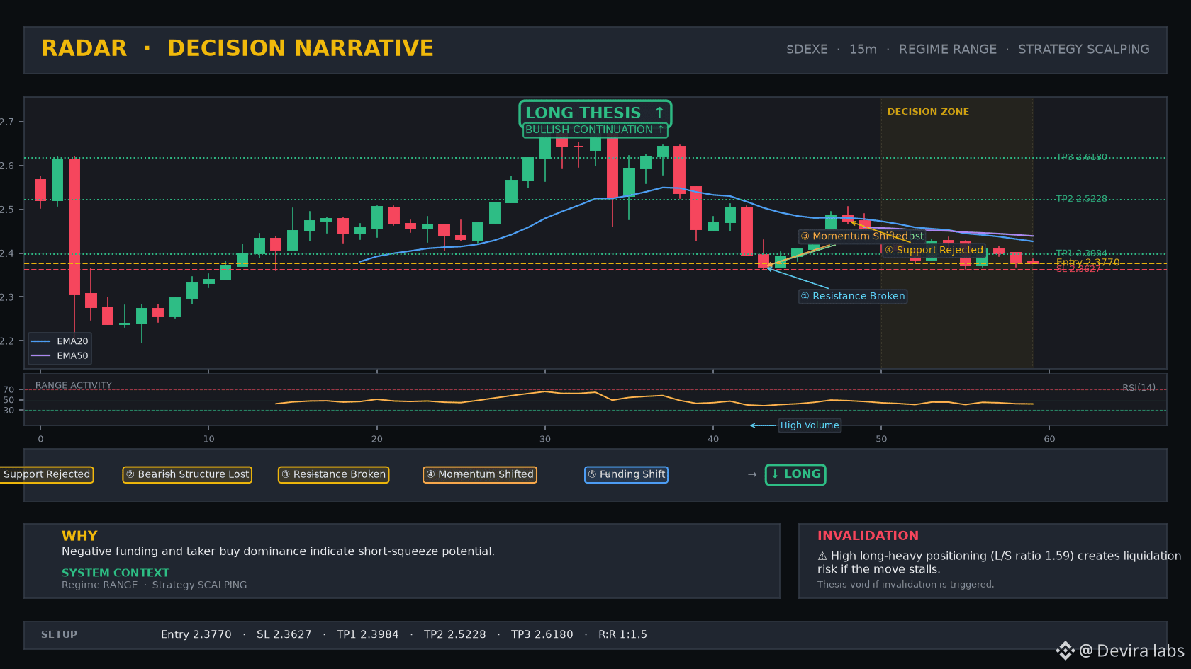Click R:R 1:1.5 in the setup bar
The width and height of the screenshot is (1191, 669).
point(623,635)
